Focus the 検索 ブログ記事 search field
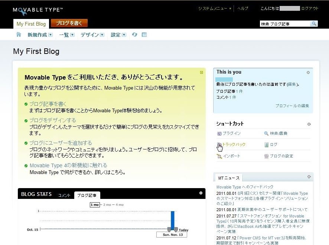 click(x=285, y=24)
